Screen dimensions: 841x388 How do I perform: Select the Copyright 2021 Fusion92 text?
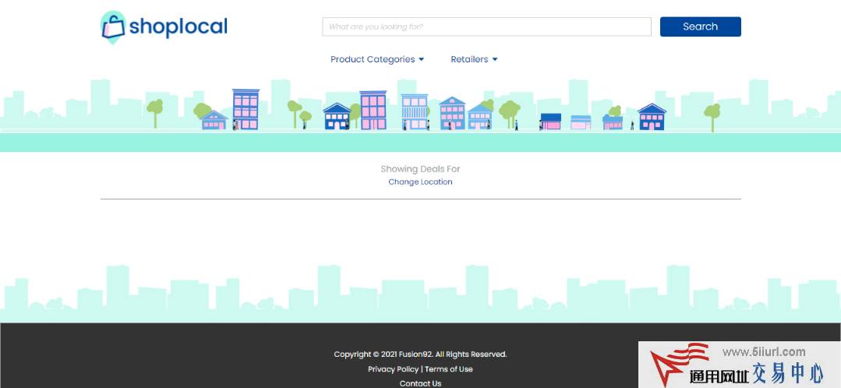click(421, 354)
